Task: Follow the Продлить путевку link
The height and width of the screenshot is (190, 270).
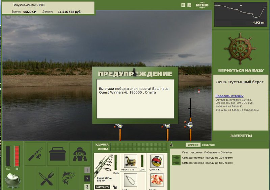Action: point(230,96)
